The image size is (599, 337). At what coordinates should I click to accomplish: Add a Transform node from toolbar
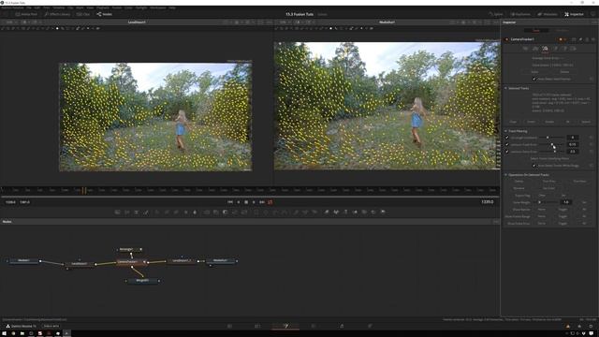coord(243,212)
